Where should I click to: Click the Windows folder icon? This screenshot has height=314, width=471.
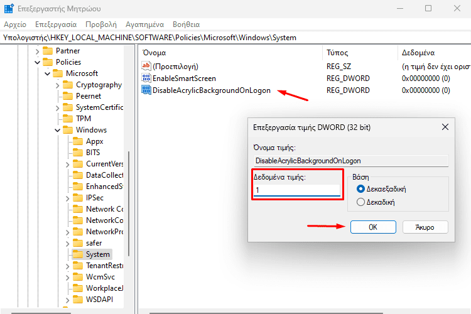click(68, 130)
